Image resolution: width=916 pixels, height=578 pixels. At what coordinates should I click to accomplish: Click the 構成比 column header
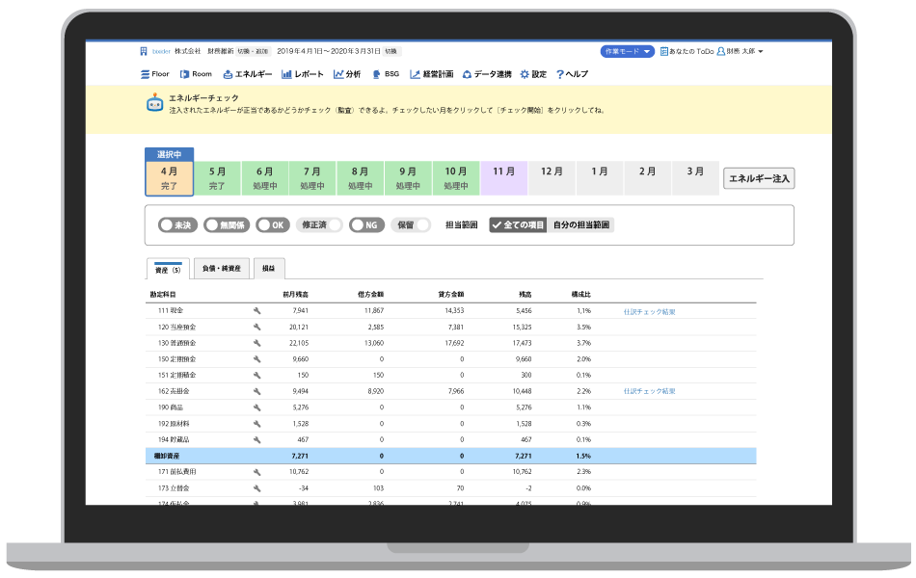(580, 294)
